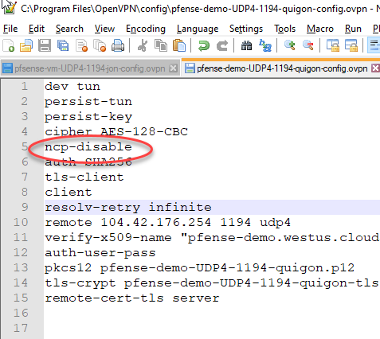The width and height of the screenshot is (380, 339).
Task: Place cursor in 'dev tun' line
Action: pos(72,87)
